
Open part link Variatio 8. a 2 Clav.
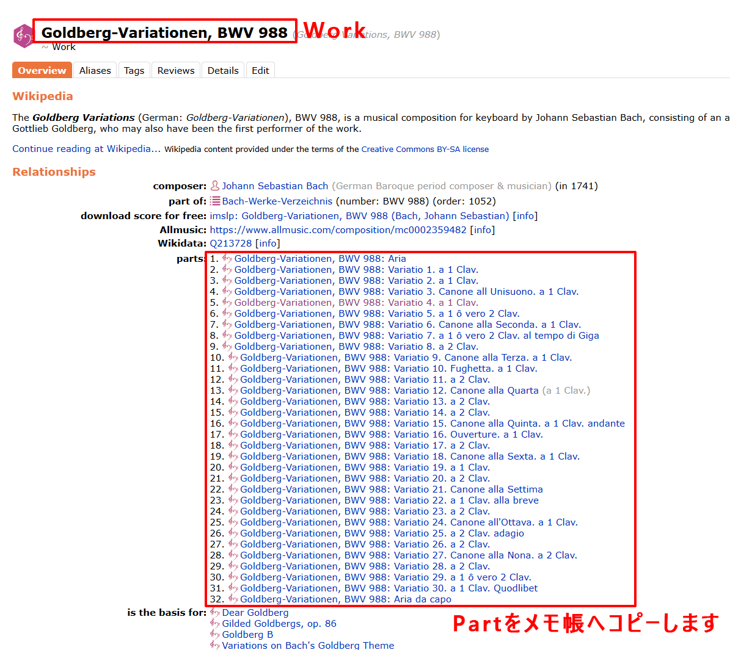[x=356, y=346]
